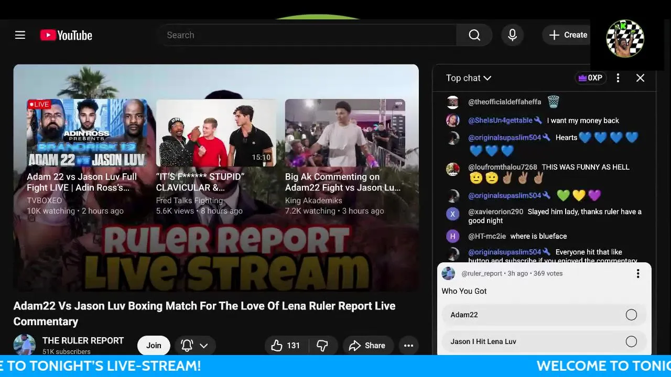
Task: Click the Join membership button
Action: pyautogui.click(x=154, y=345)
